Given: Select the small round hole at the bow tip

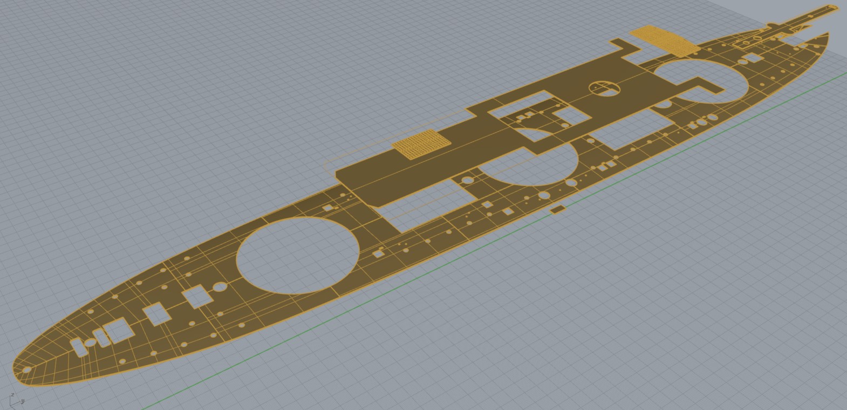Looking at the screenshot, I should pos(26,370).
